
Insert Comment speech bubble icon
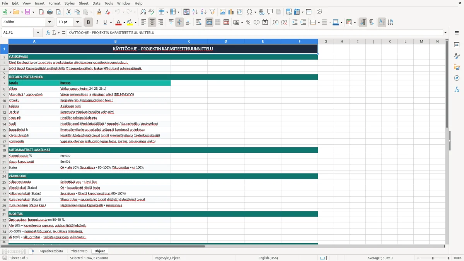[x=270, y=12]
